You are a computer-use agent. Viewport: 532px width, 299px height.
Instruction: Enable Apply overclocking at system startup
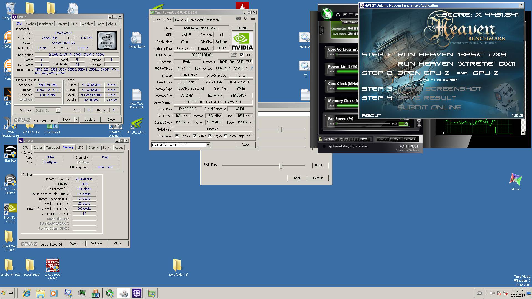324,146
